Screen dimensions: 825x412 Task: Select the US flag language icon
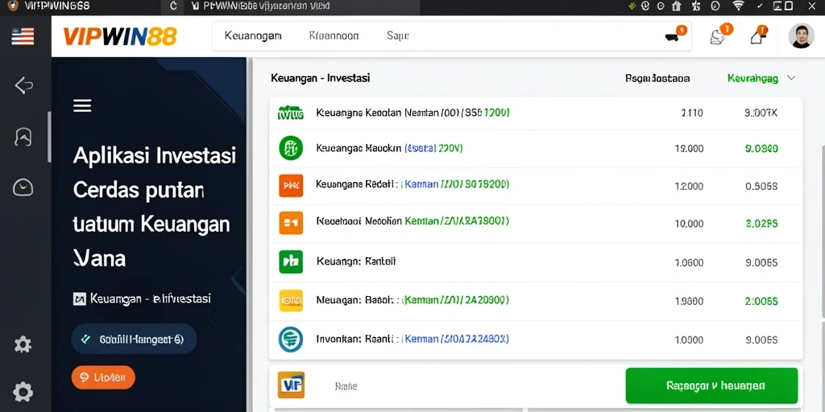23,36
